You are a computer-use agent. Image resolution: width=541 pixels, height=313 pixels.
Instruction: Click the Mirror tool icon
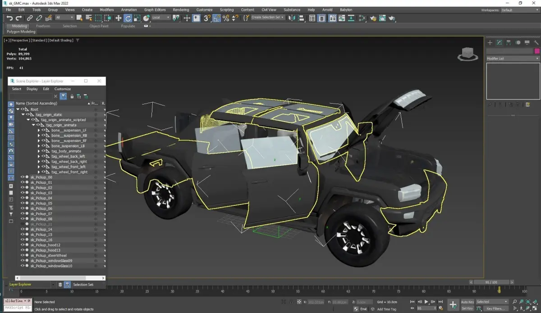(291, 18)
